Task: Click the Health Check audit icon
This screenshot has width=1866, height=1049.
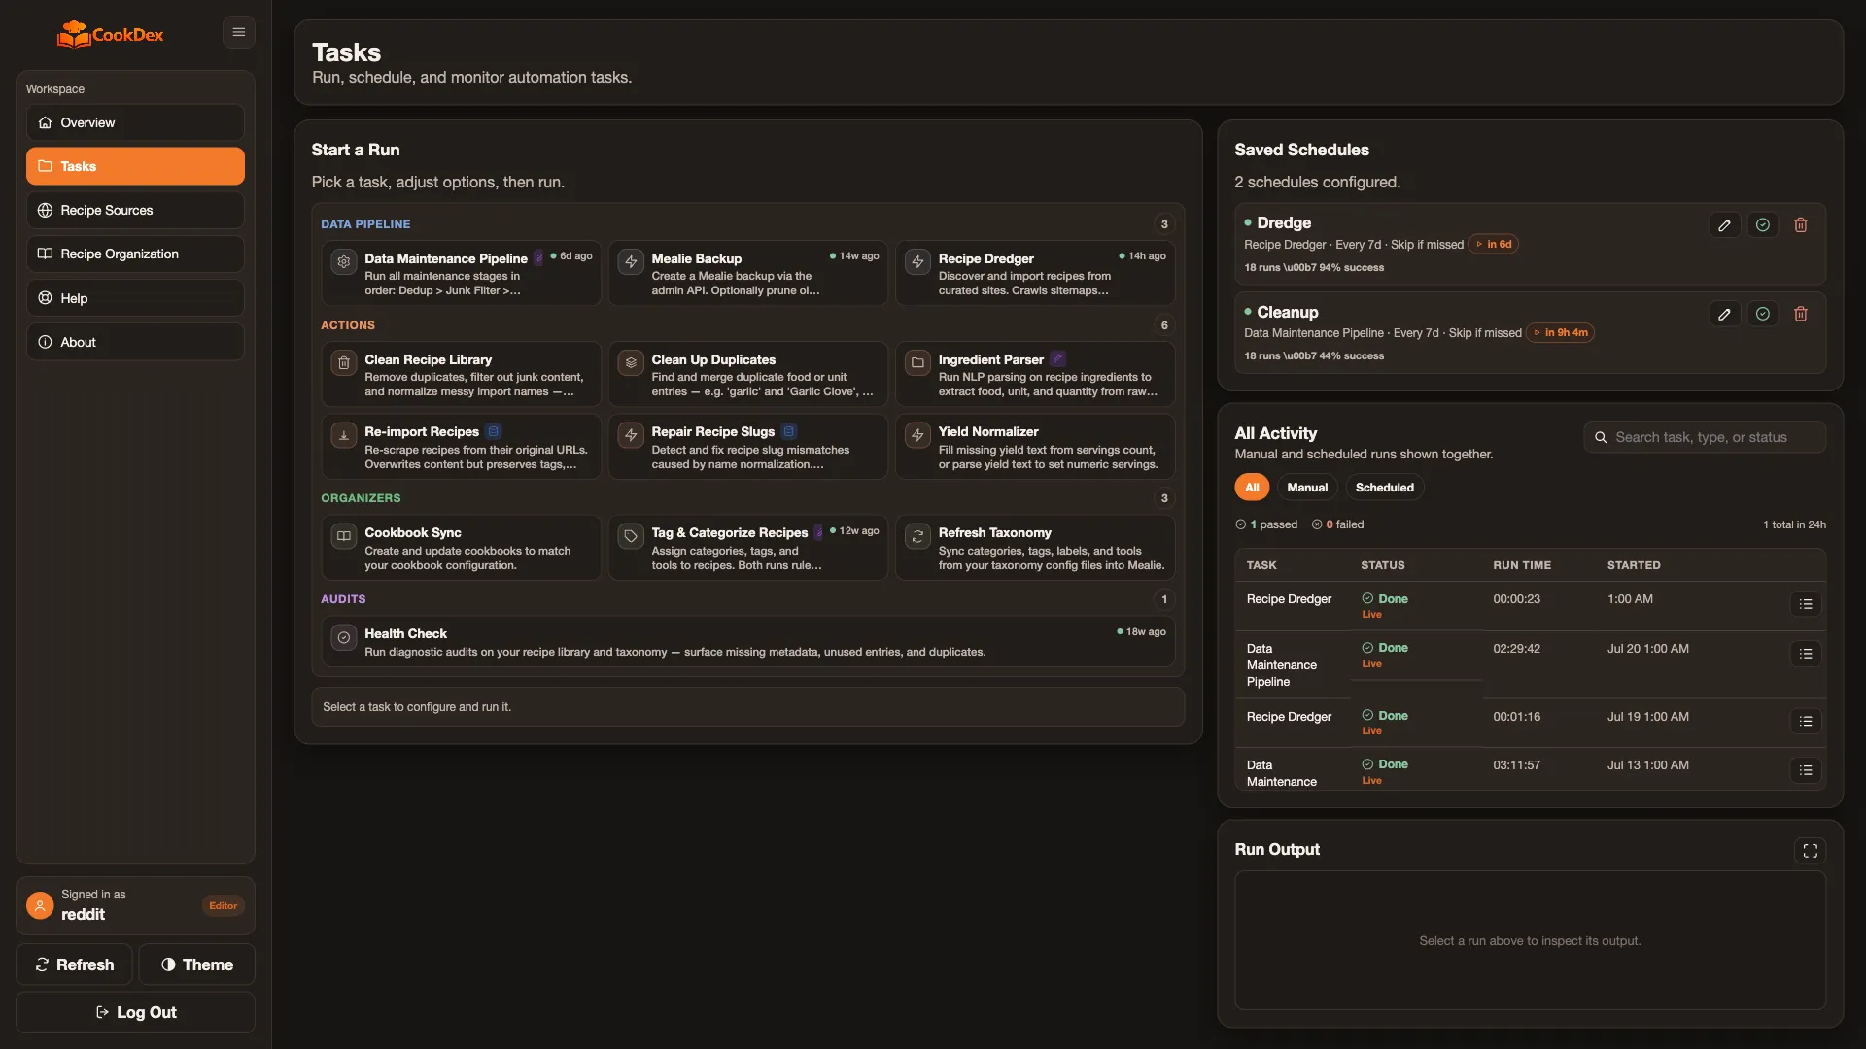Action: pyautogui.click(x=343, y=638)
